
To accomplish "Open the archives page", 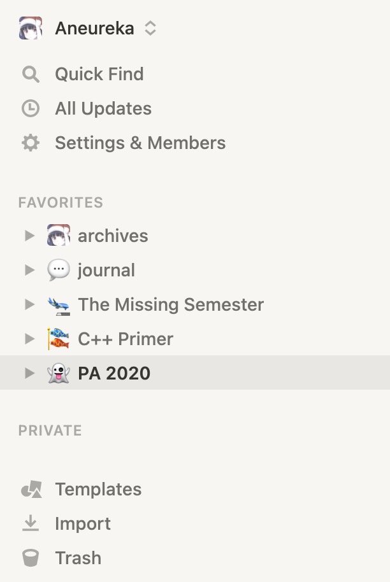I will pos(113,236).
